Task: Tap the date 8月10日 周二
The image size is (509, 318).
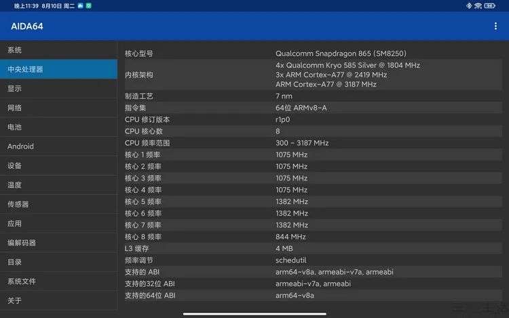Action: coord(58,6)
